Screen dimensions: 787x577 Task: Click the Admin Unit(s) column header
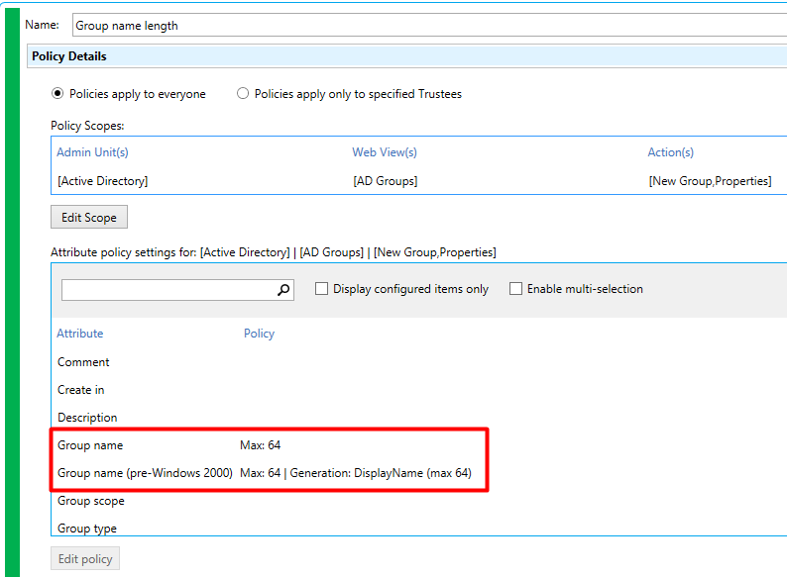[92, 152]
